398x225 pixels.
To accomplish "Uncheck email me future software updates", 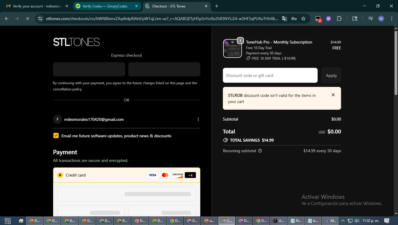I will coord(56,135).
